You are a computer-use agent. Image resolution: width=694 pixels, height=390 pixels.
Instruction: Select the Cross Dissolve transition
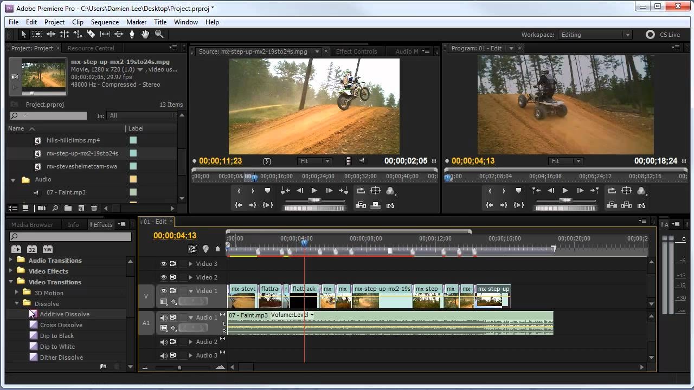tap(61, 325)
